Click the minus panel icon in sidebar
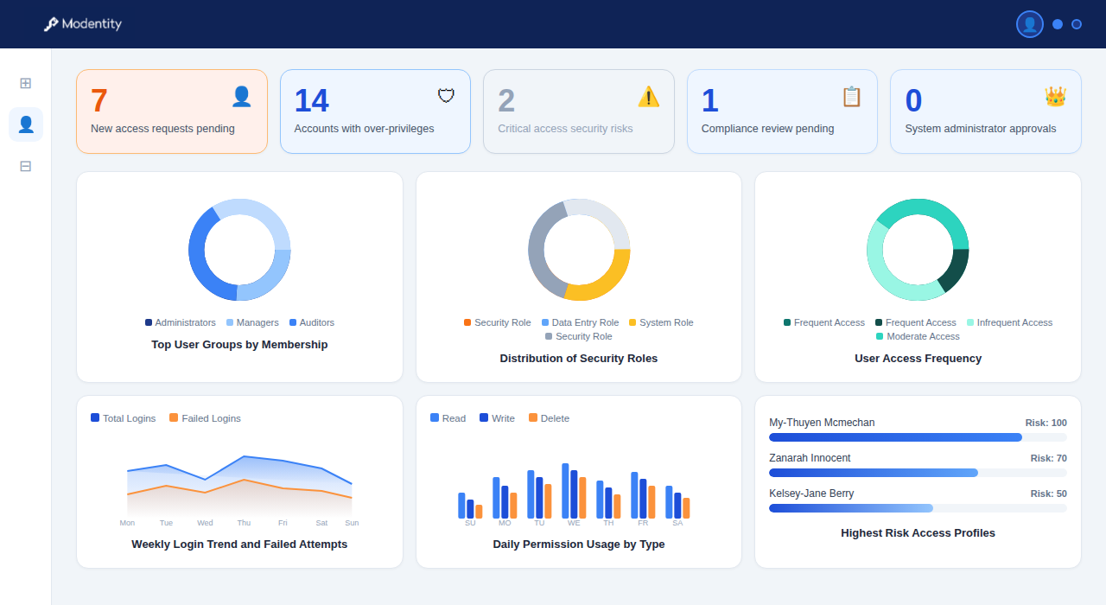 pos(25,166)
